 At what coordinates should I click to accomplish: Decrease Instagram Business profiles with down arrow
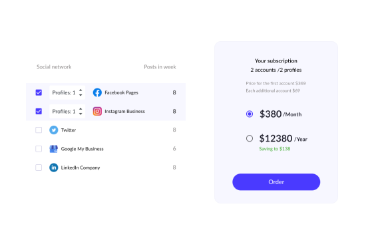coord(81,114)
